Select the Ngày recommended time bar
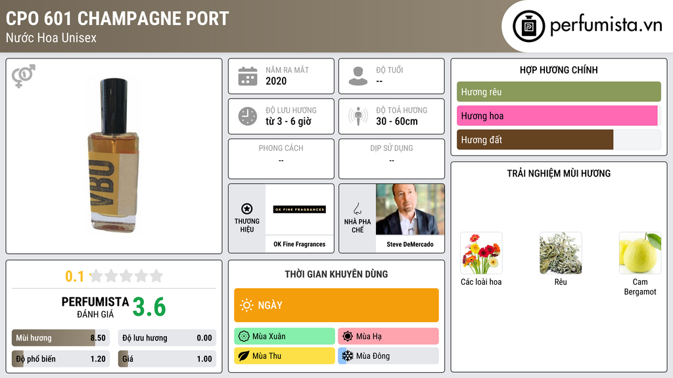This screenshot has width=673, height=378. pyautogui.click(x=336, y=305)
